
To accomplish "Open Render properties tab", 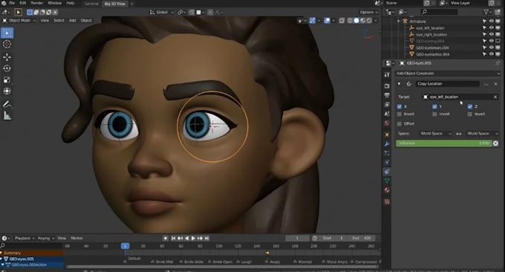I will pyautogui.click(x=387, y=86).
